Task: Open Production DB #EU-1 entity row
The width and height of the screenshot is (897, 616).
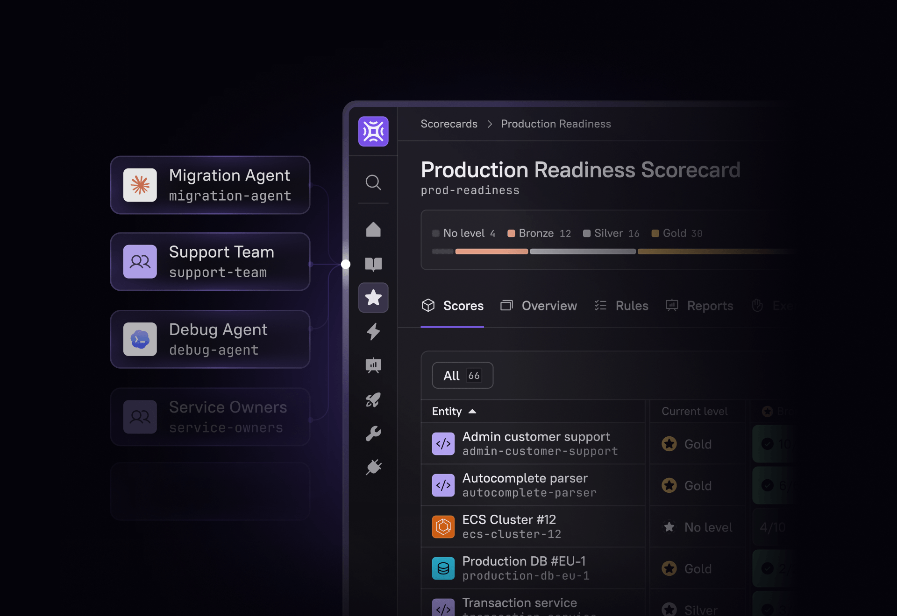Action: tap(533, 568)
